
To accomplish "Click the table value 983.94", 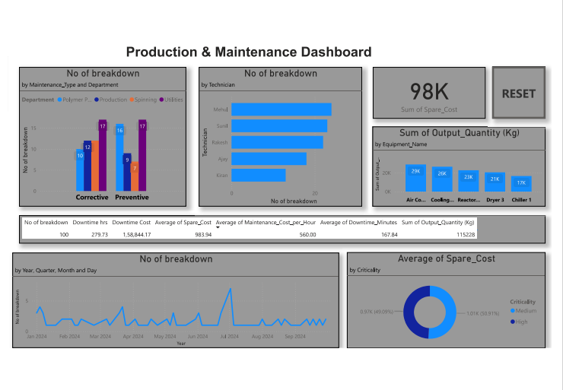I will pos(203,235).
